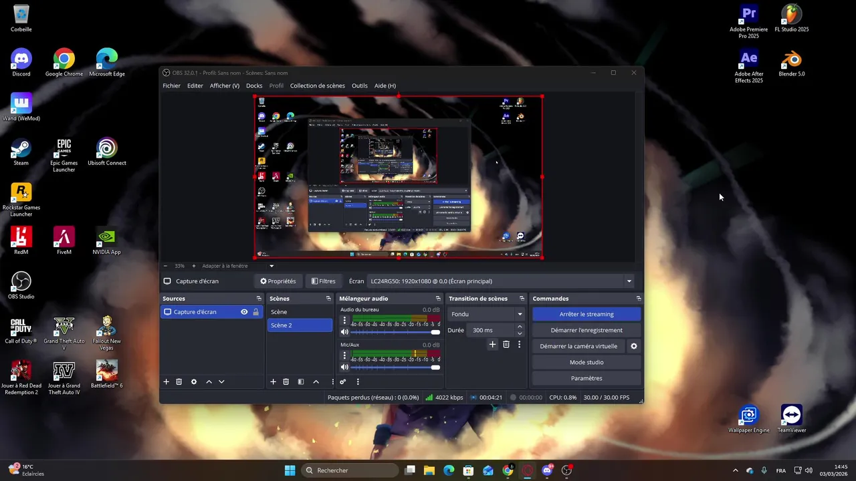Undock the Transition de scènes panel
The image size is (856, 481).
[x=522, y=299]
